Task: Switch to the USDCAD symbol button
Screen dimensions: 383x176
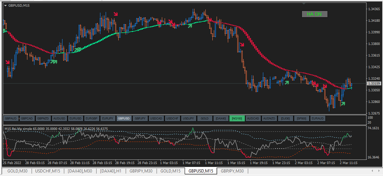Action: (x=156, y=118)
